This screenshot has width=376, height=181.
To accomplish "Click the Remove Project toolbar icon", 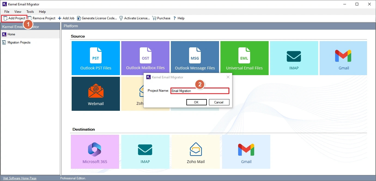I will pyautogui.click(x=41, y=18).
